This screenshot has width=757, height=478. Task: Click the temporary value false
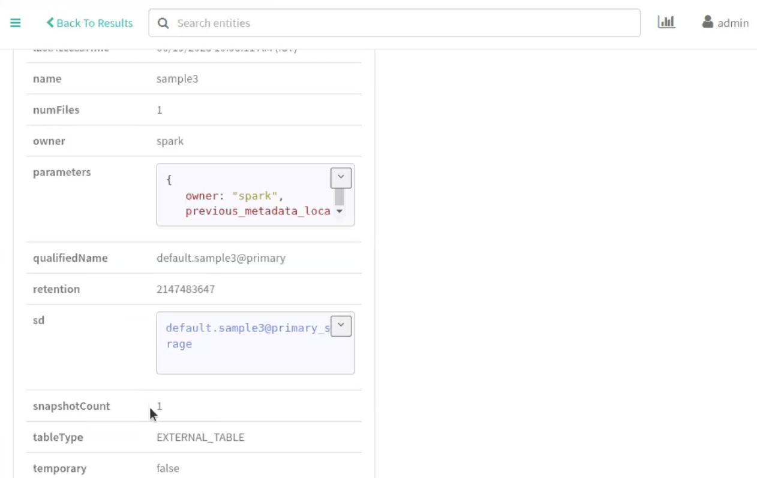pos(168,468)
